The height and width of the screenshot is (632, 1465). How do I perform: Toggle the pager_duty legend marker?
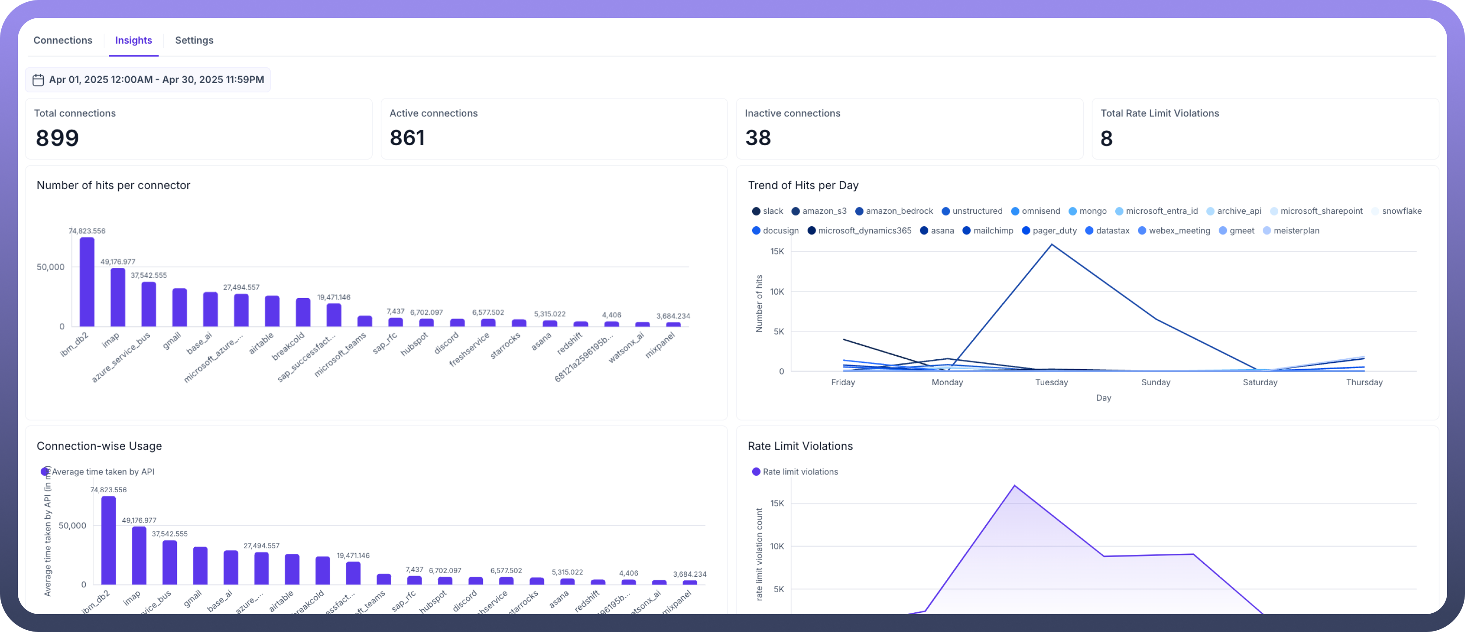(x=1026, y=231)
